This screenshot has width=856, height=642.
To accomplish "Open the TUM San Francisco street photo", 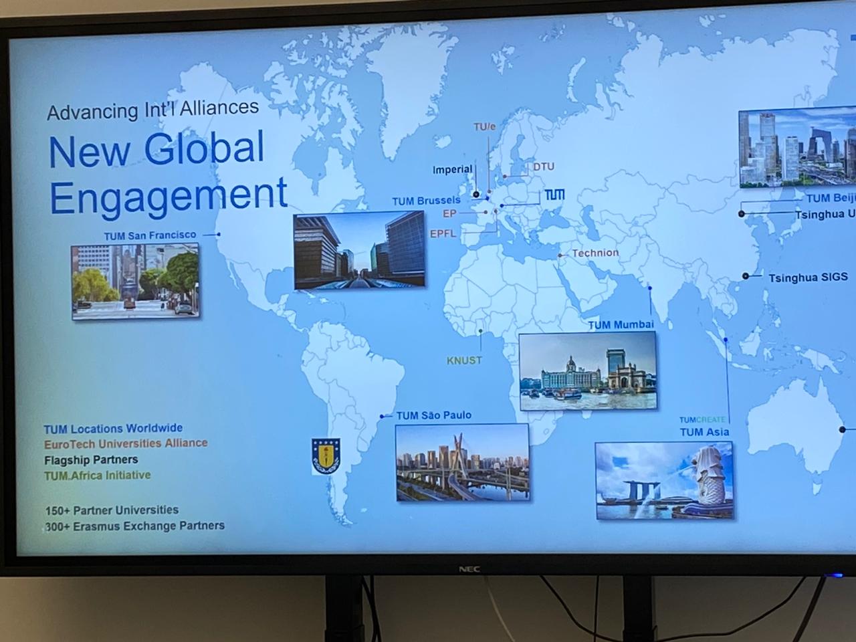I will tap(135, 281).
